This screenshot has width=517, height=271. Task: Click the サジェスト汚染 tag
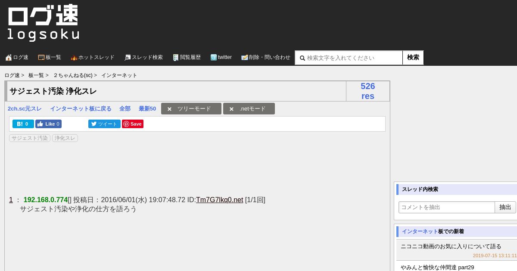[30, 138]
